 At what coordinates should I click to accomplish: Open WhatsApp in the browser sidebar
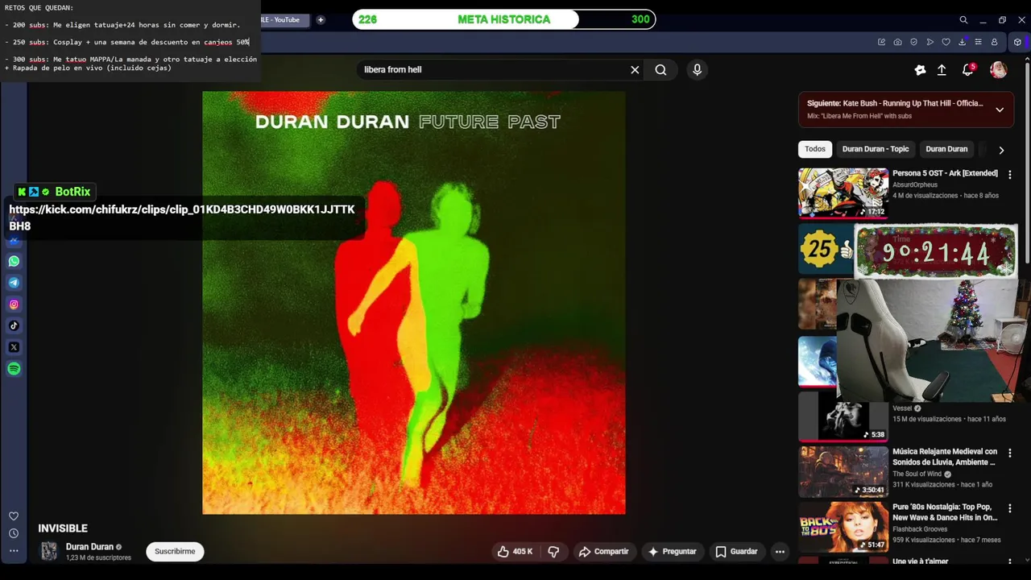14,261
